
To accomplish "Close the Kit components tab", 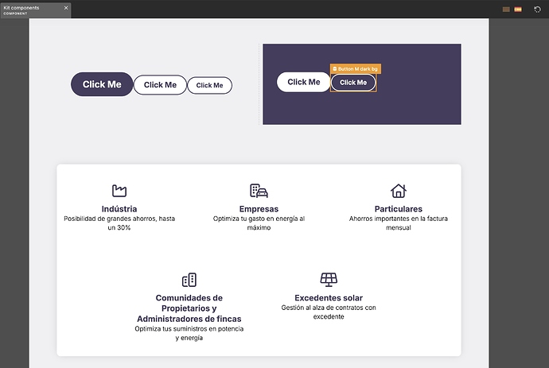I will point(66,7).
